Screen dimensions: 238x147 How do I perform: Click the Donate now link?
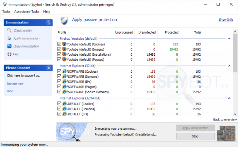point(15,84)
